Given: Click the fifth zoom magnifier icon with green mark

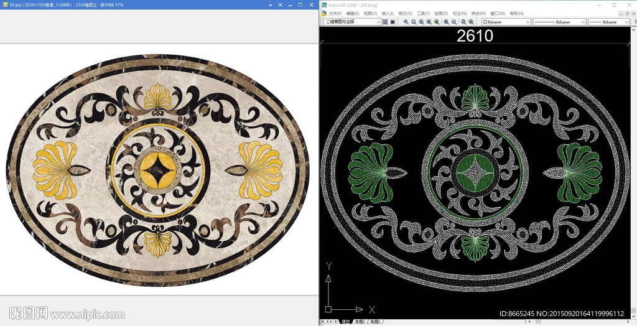Looking at the screenshot, I should pos(437,22).
